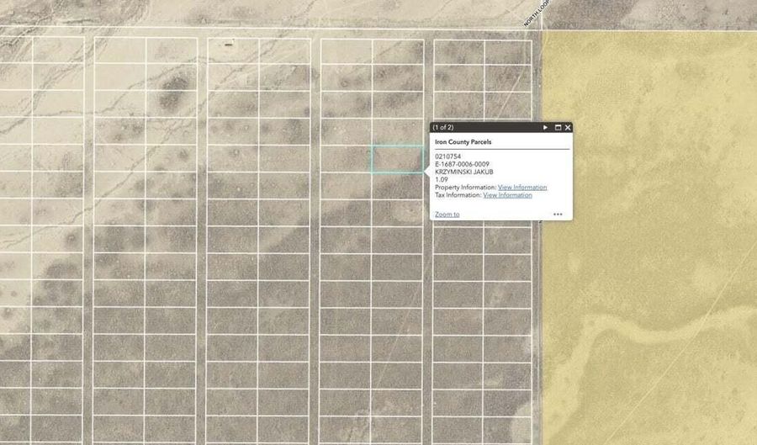Screen dimensions: 757x445
Task: Open Tax Information View Information link
Action: 507,195
